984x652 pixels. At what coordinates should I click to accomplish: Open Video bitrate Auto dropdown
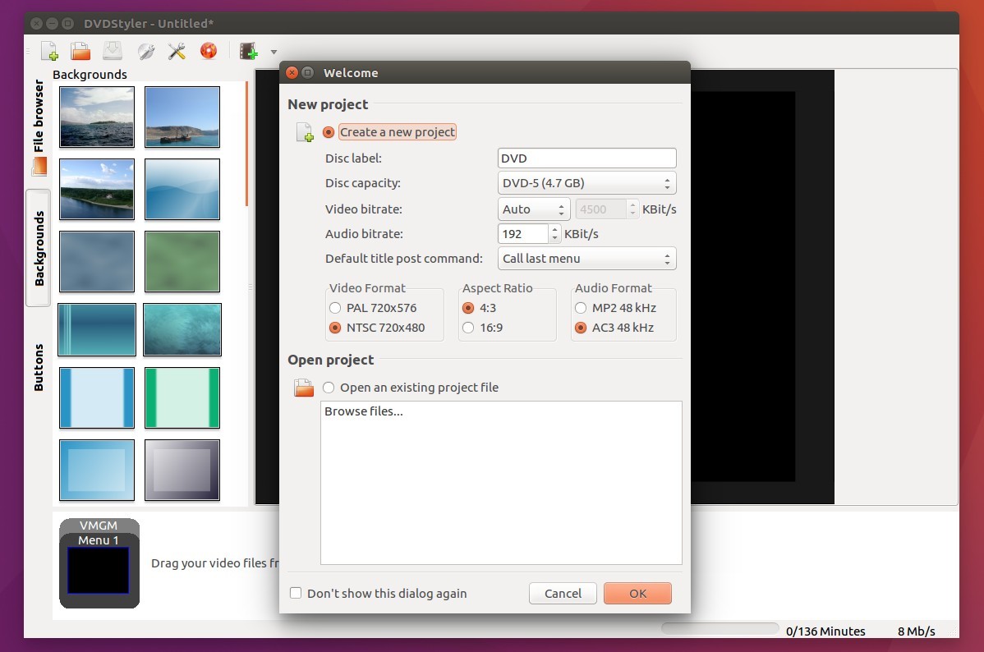(533, 209)
